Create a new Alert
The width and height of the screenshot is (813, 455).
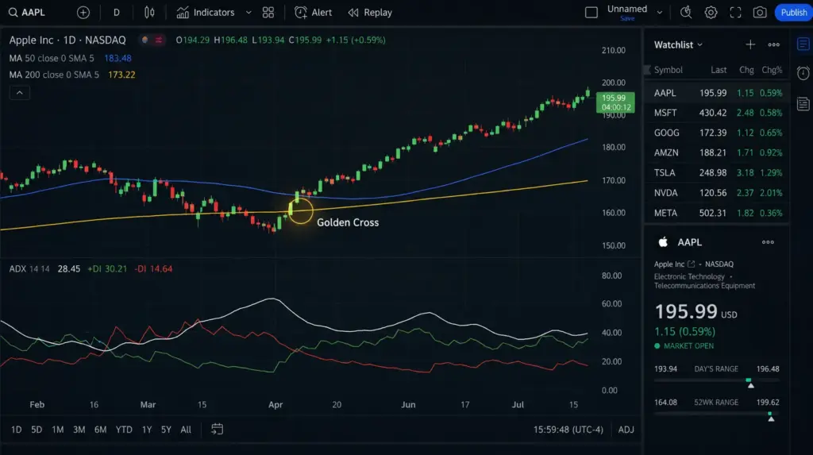click(313, 13)
